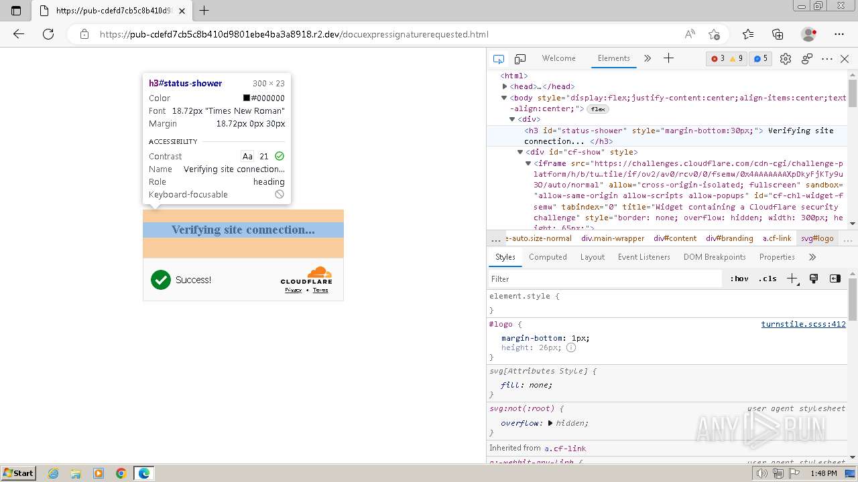Show more DevTools tabs chevron
This screenshot has width=858, height=482.
click(648, 58)
